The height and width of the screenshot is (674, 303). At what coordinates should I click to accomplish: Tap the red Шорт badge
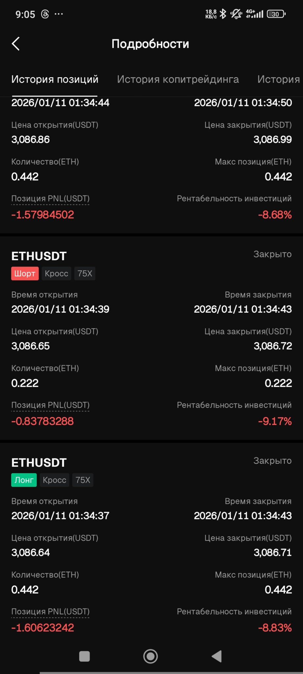25,273
